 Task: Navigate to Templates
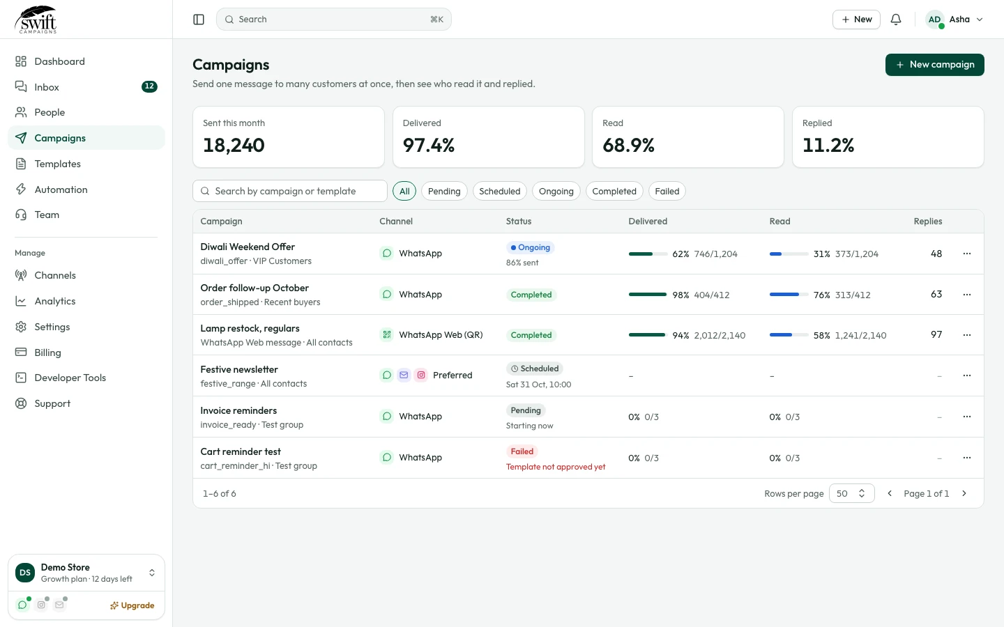coord(86,164)
